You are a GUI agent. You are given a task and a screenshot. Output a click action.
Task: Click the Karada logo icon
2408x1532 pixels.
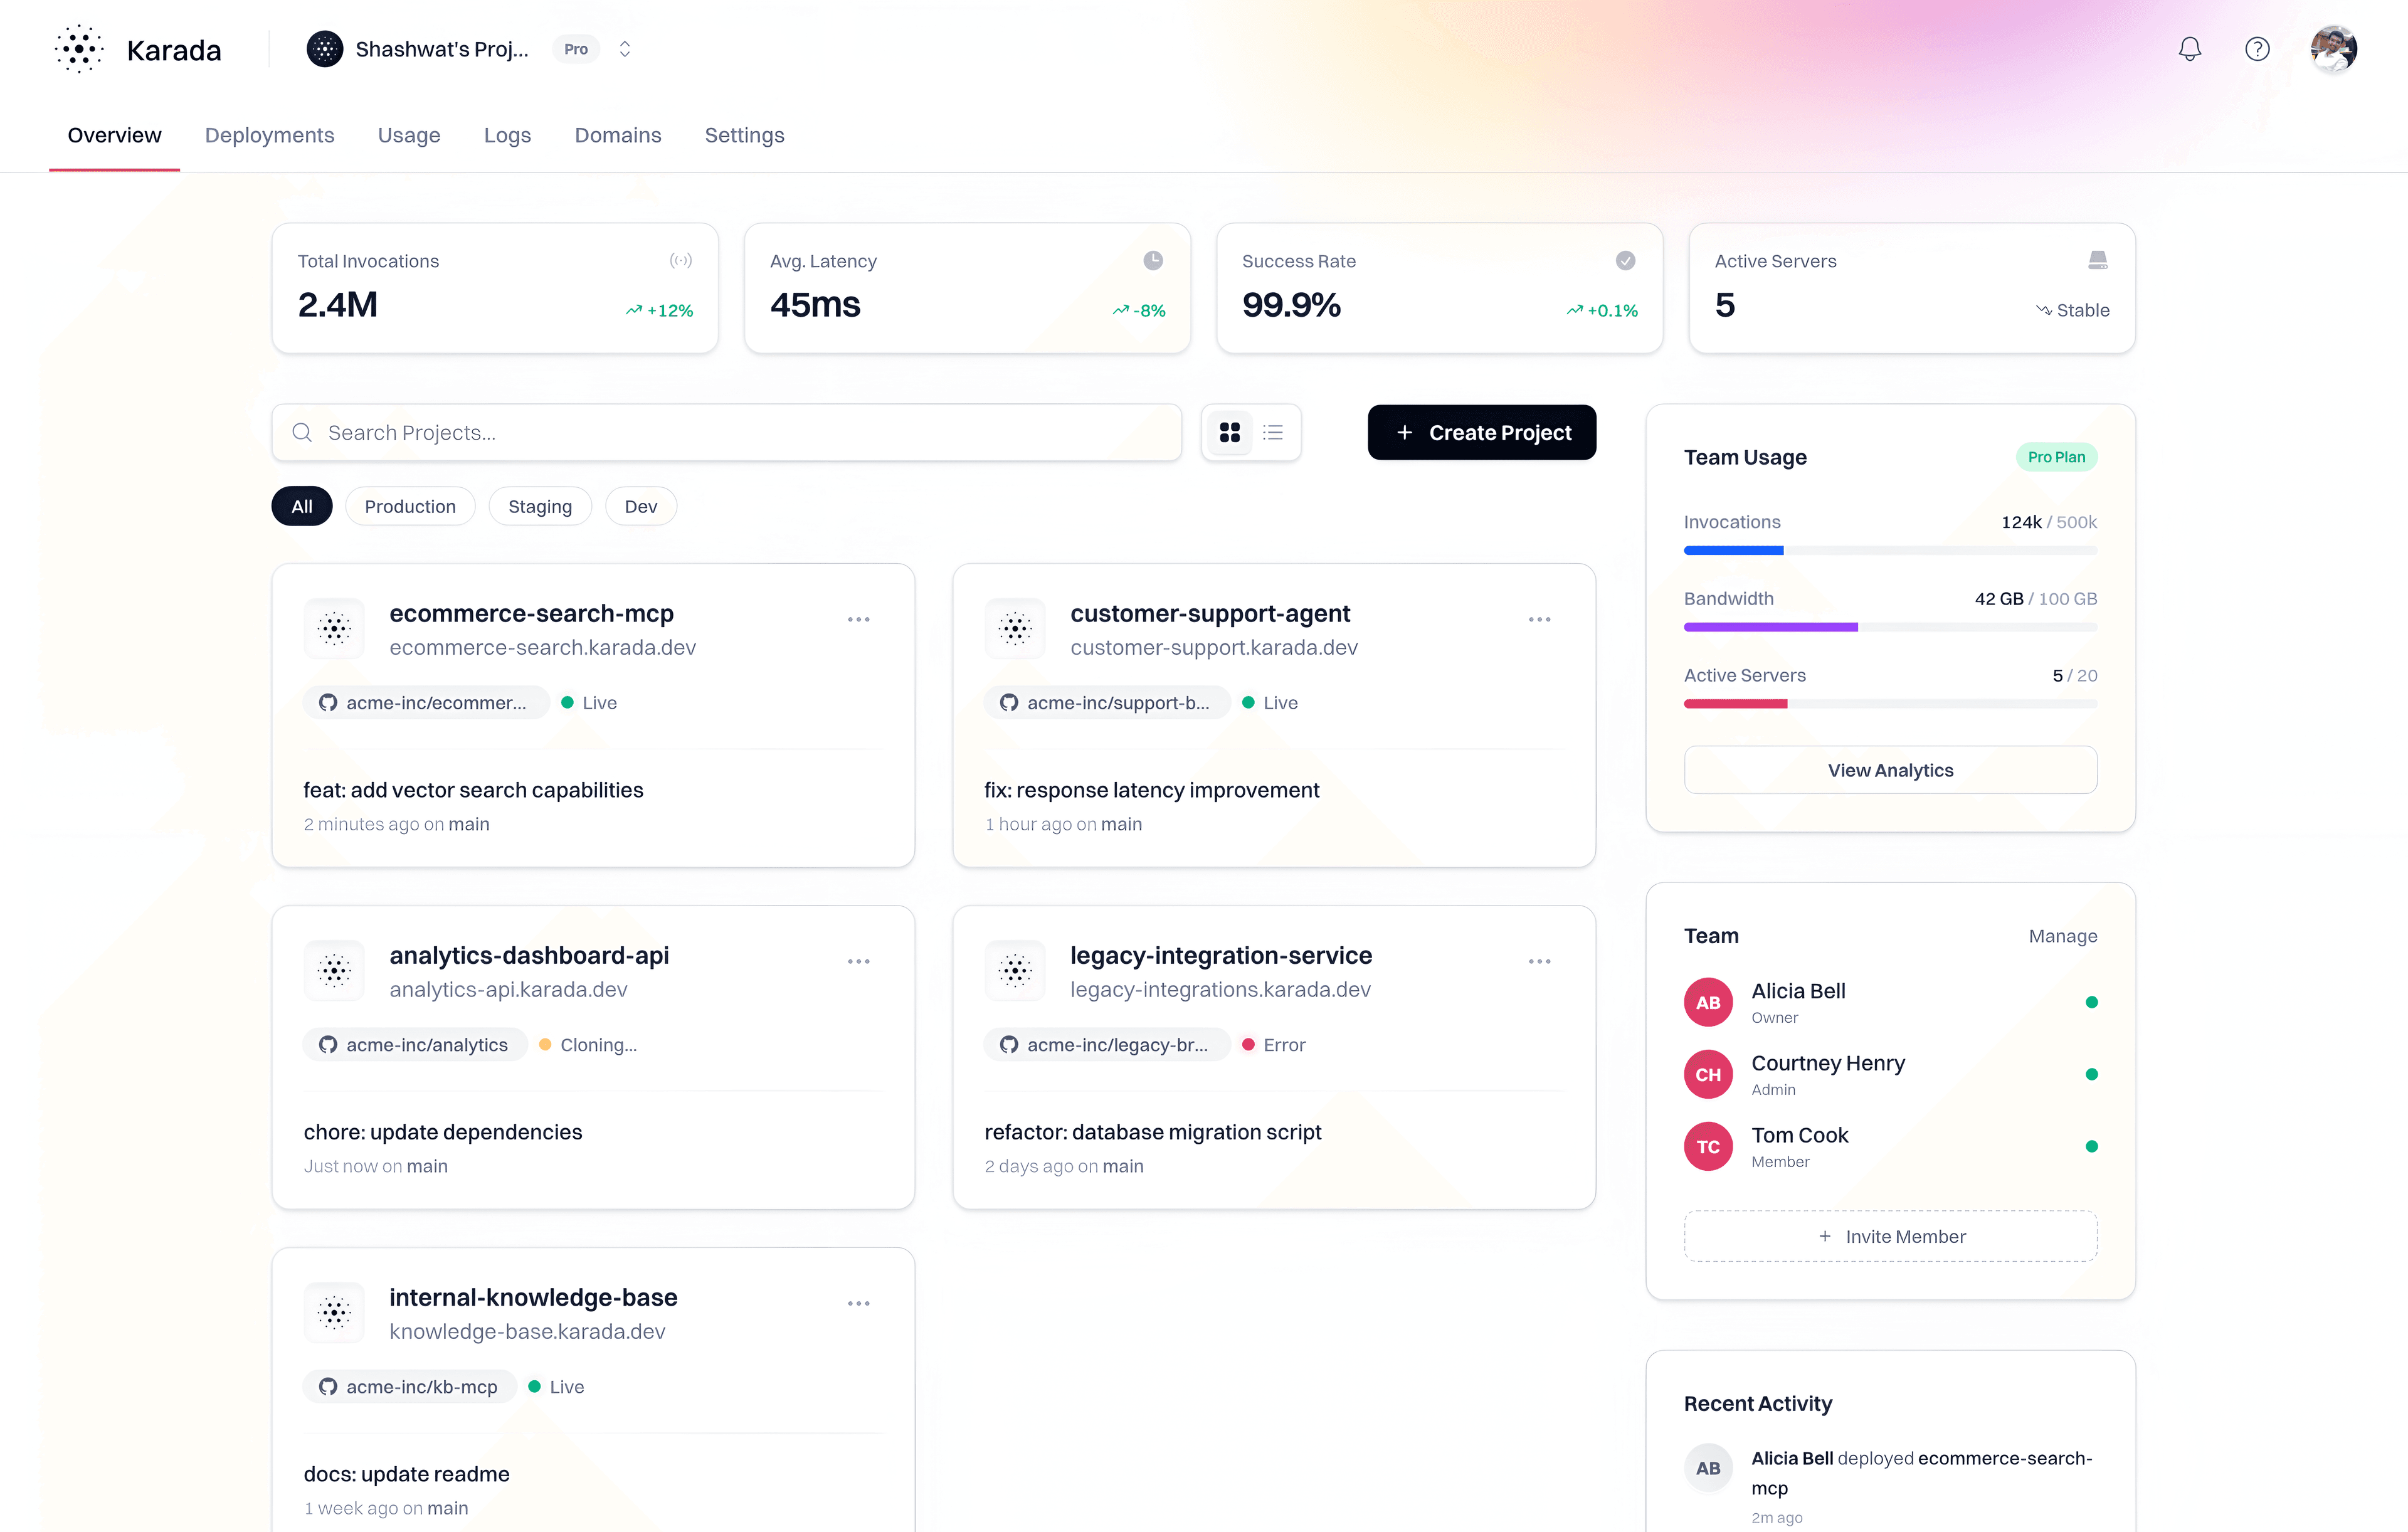tap(79, 49)
